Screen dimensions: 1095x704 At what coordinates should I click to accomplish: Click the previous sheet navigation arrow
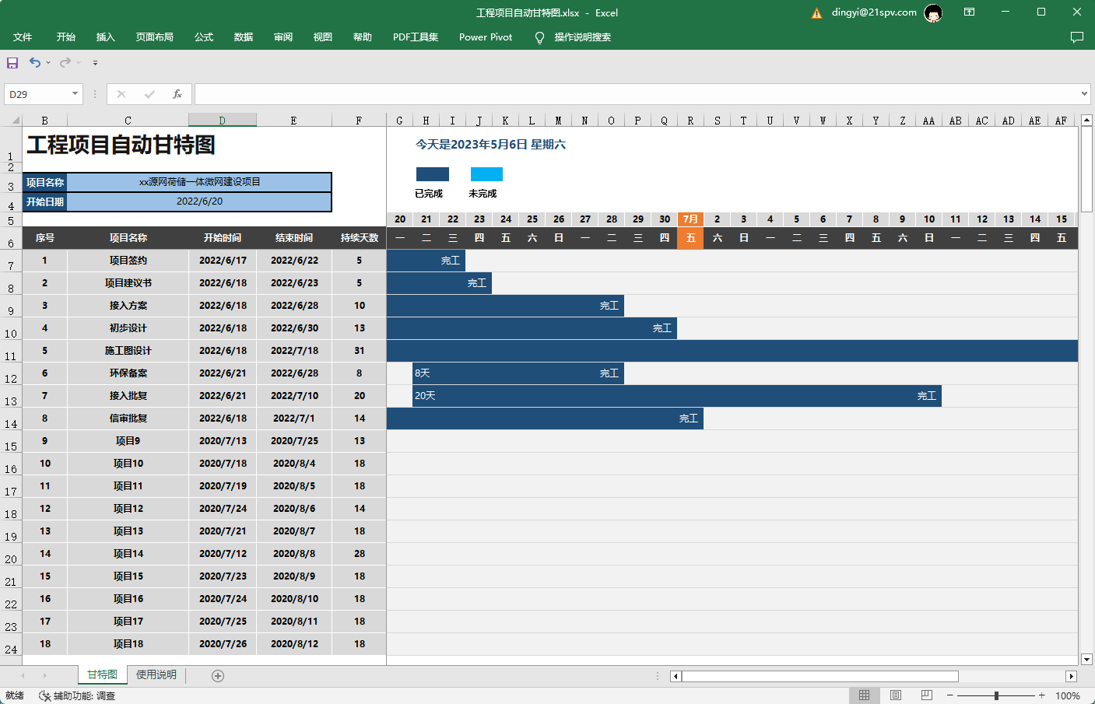(23, 676)
